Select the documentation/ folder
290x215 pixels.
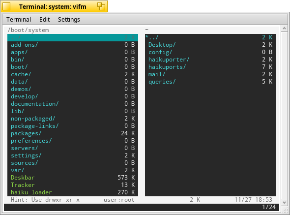[x=73, y=104]
